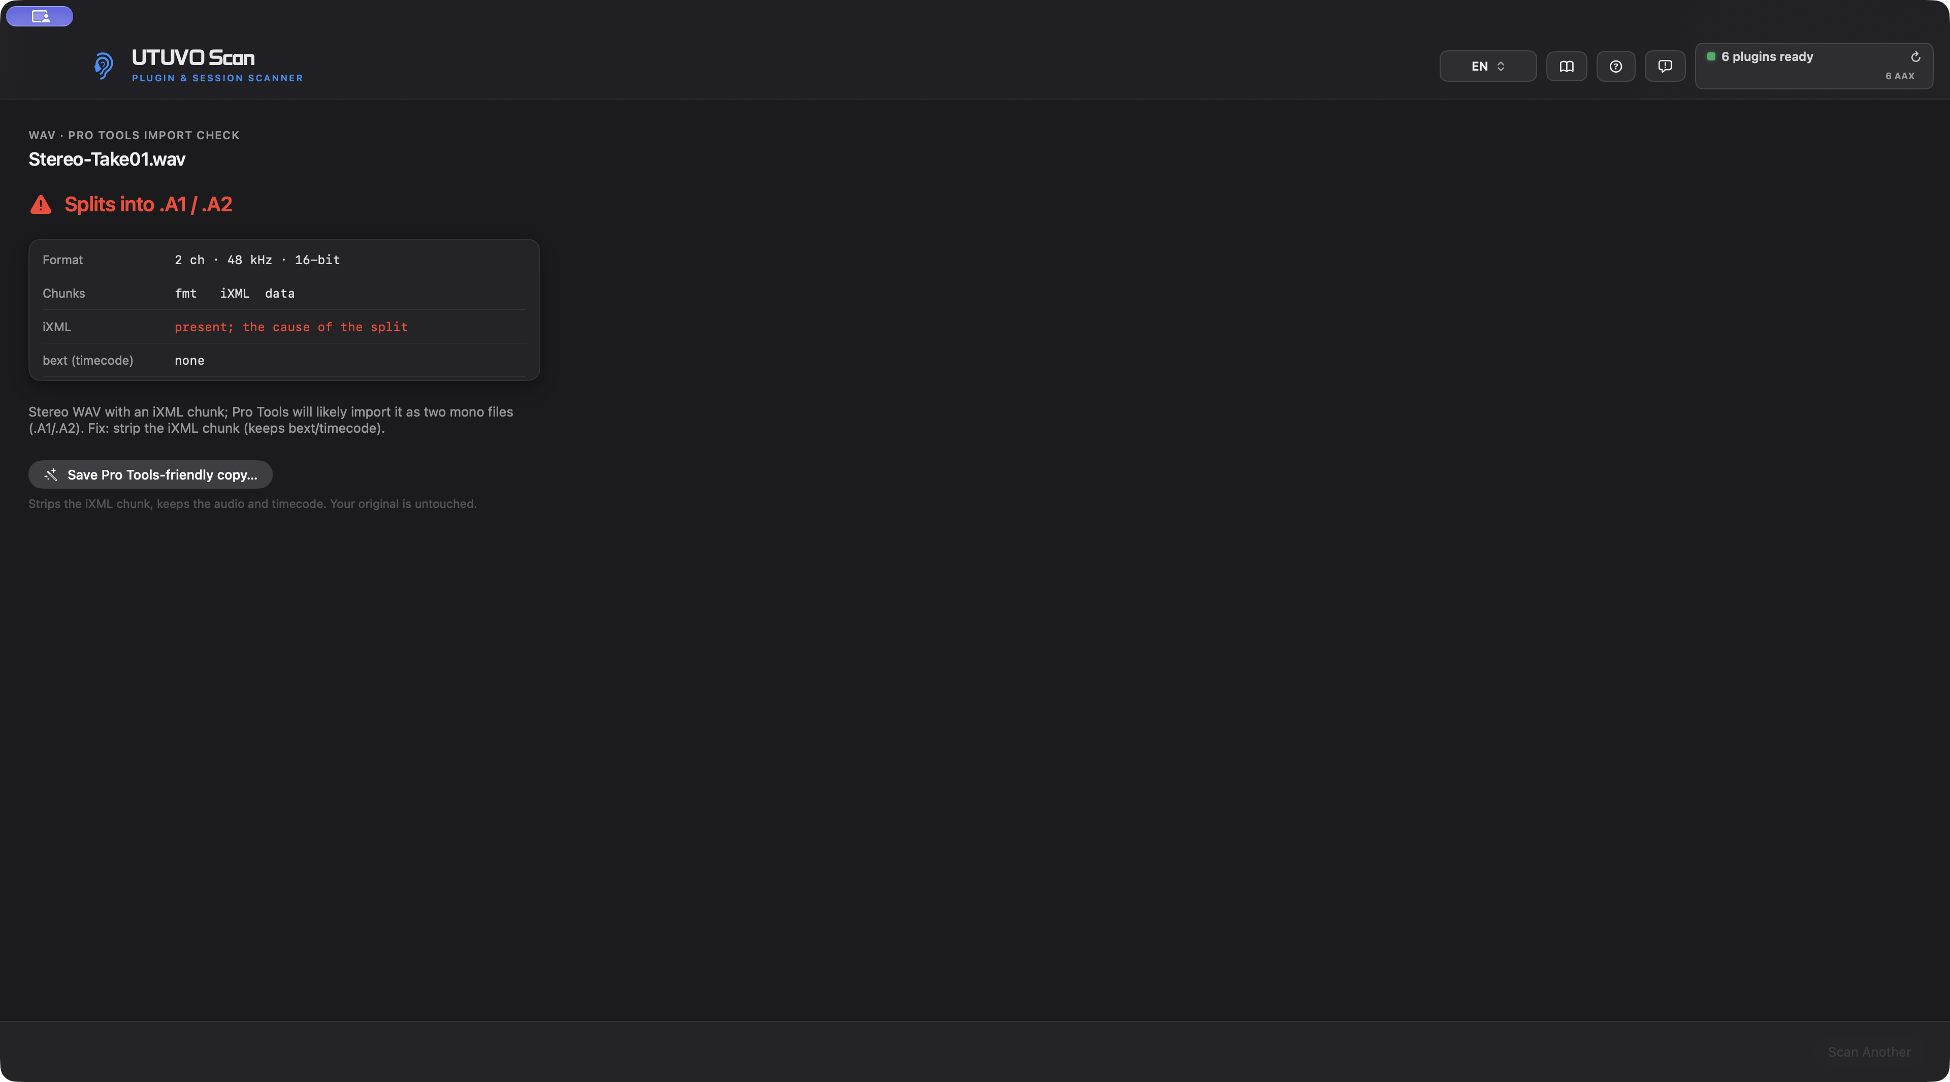Click the magic wand icon in Save button
The image size is (1950, 1082).
[x=51, y=475]
